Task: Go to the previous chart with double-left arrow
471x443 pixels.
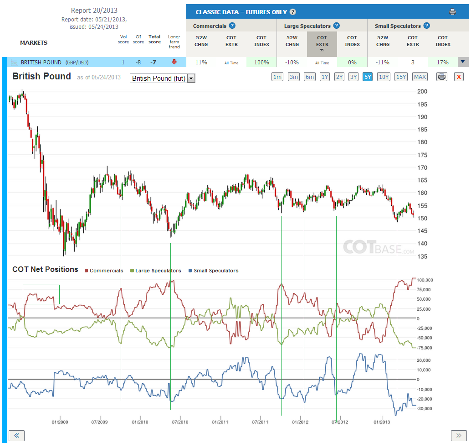Action: click(16, 435)
